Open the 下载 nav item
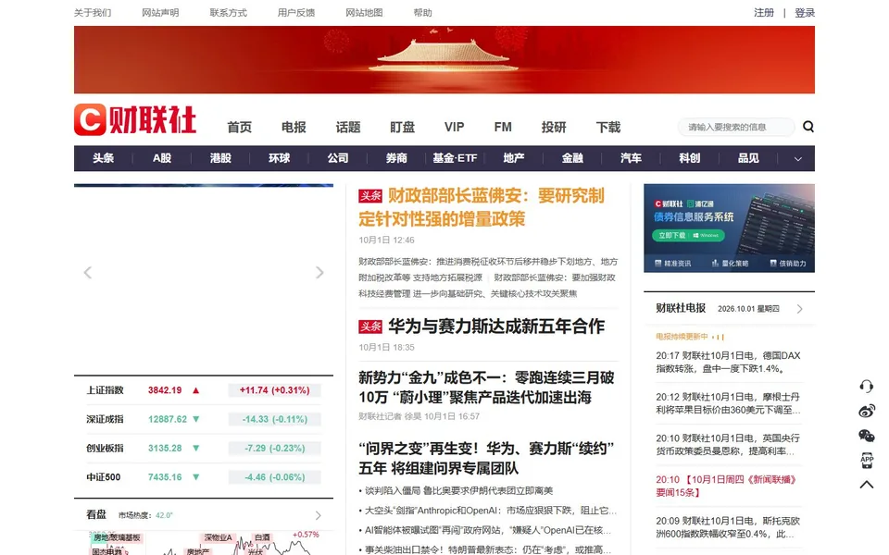The image size is (889, 555). pyautogui.click(x=608, y=128)
